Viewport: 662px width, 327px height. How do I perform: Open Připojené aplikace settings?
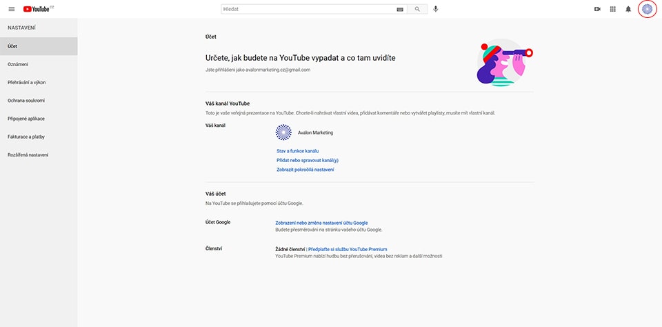tap(39, 119)
